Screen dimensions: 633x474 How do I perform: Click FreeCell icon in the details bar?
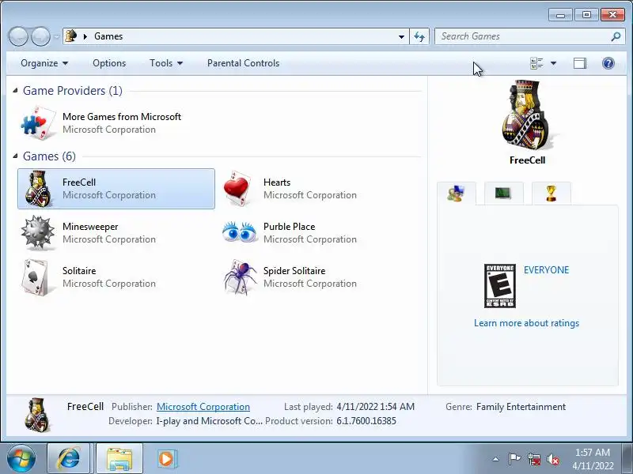pyautogui.click(x=37, y=416)
